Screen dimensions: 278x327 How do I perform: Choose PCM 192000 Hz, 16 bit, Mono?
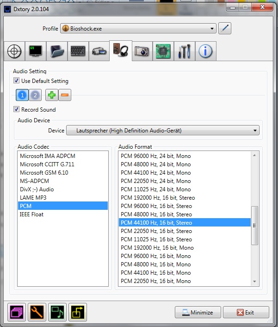pyautogui.click(x=185, y=248)
